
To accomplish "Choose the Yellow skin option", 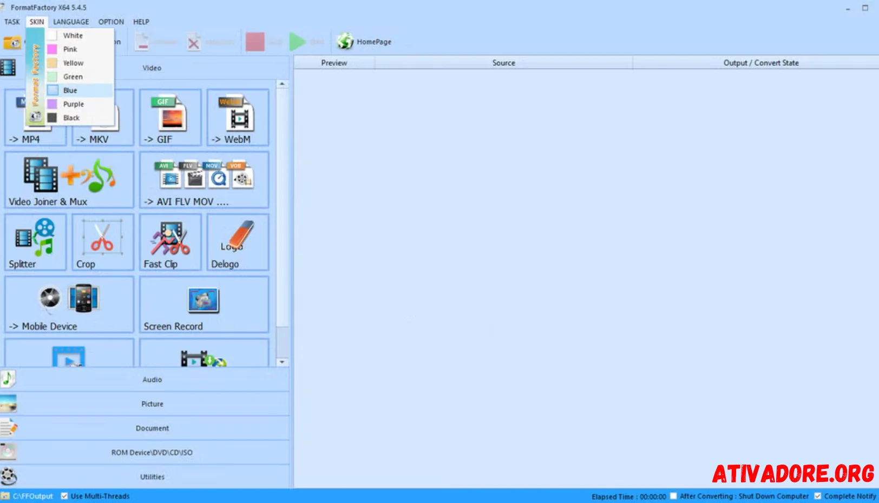I will click(80, 63).
